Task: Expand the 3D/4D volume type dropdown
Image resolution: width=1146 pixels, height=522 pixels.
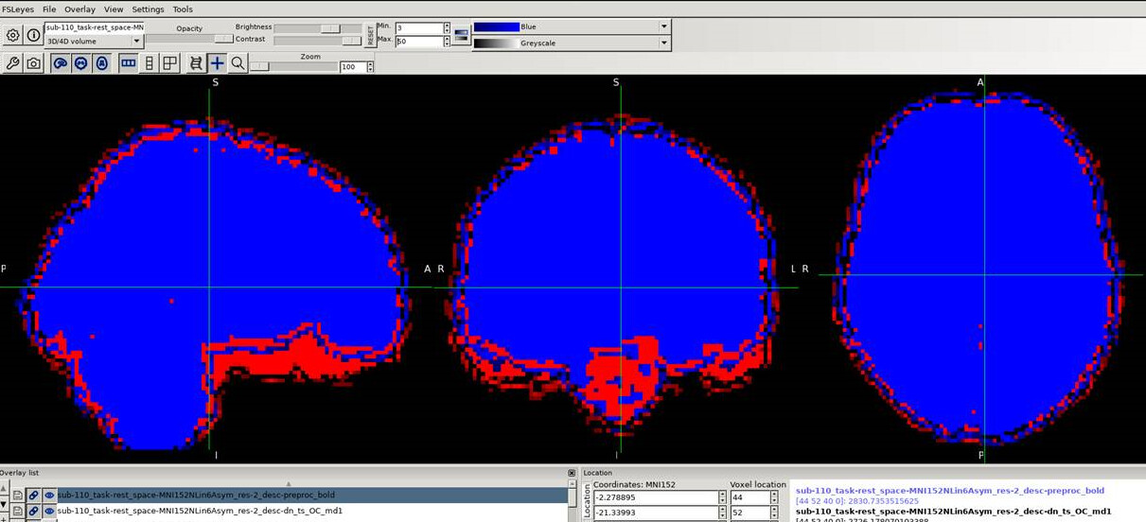Action: click(x=94, y=42)
